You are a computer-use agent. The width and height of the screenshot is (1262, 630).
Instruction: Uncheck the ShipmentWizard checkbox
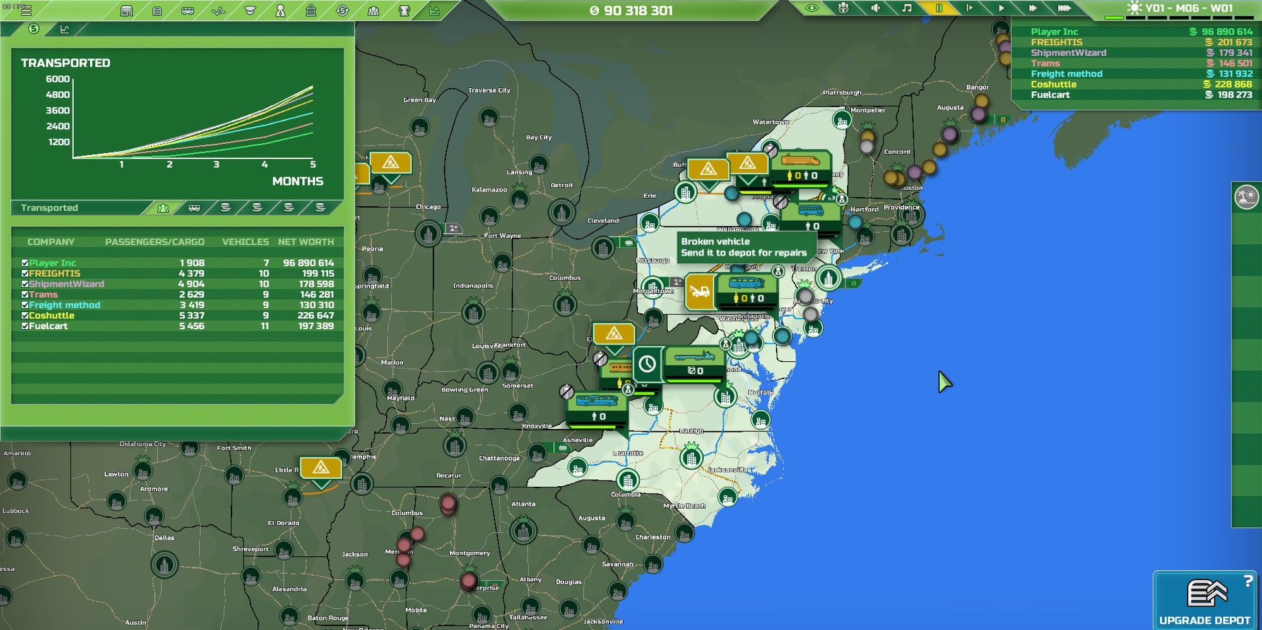(25, 284)
